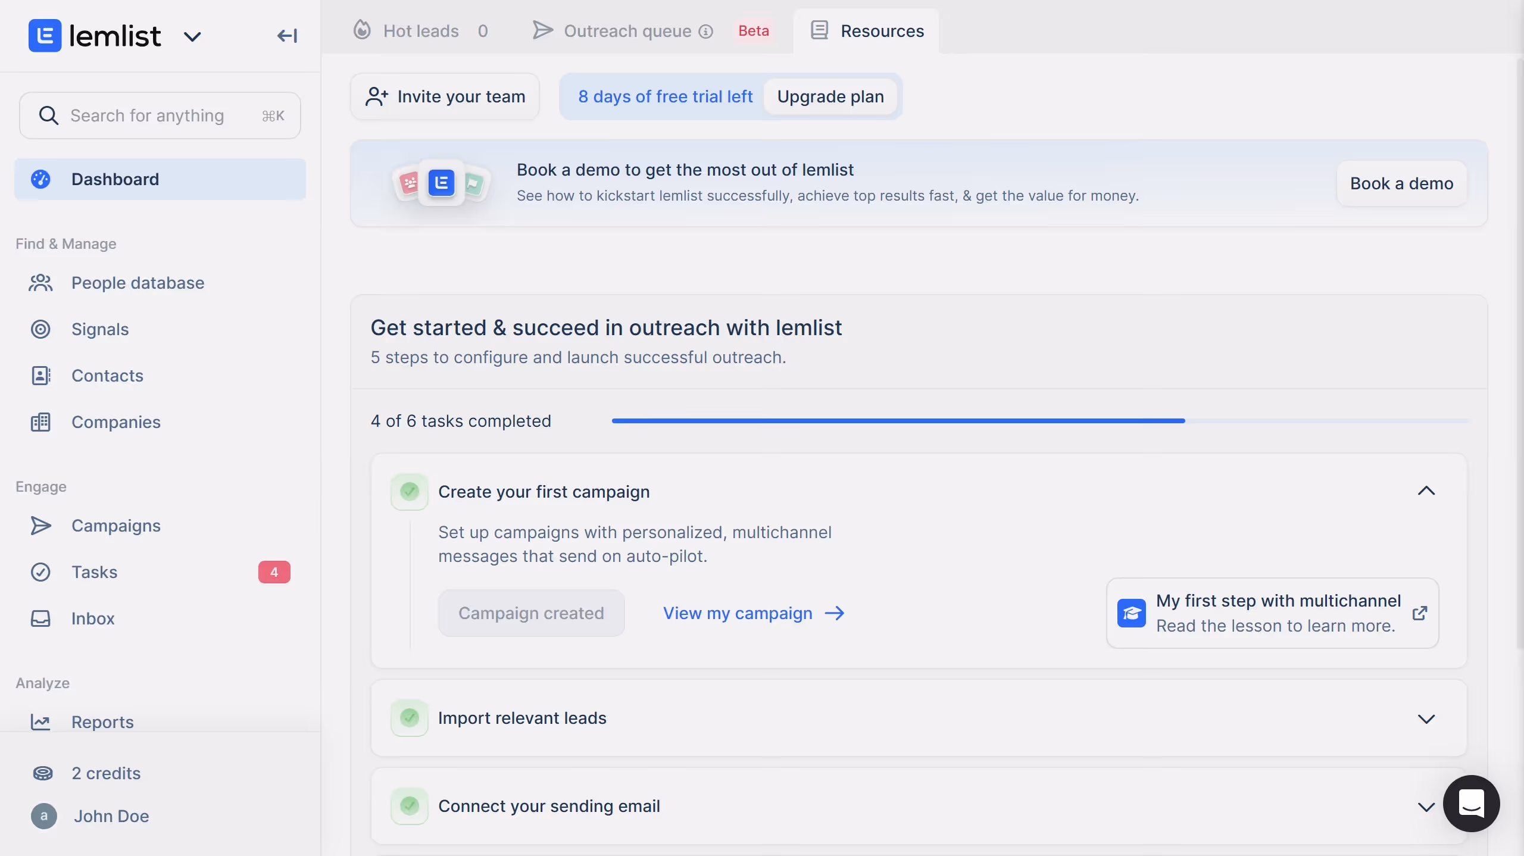The height and width of the screenshot is (856, 1524).
Task: Select the Campaigns send icon
Action: (40, 526)
